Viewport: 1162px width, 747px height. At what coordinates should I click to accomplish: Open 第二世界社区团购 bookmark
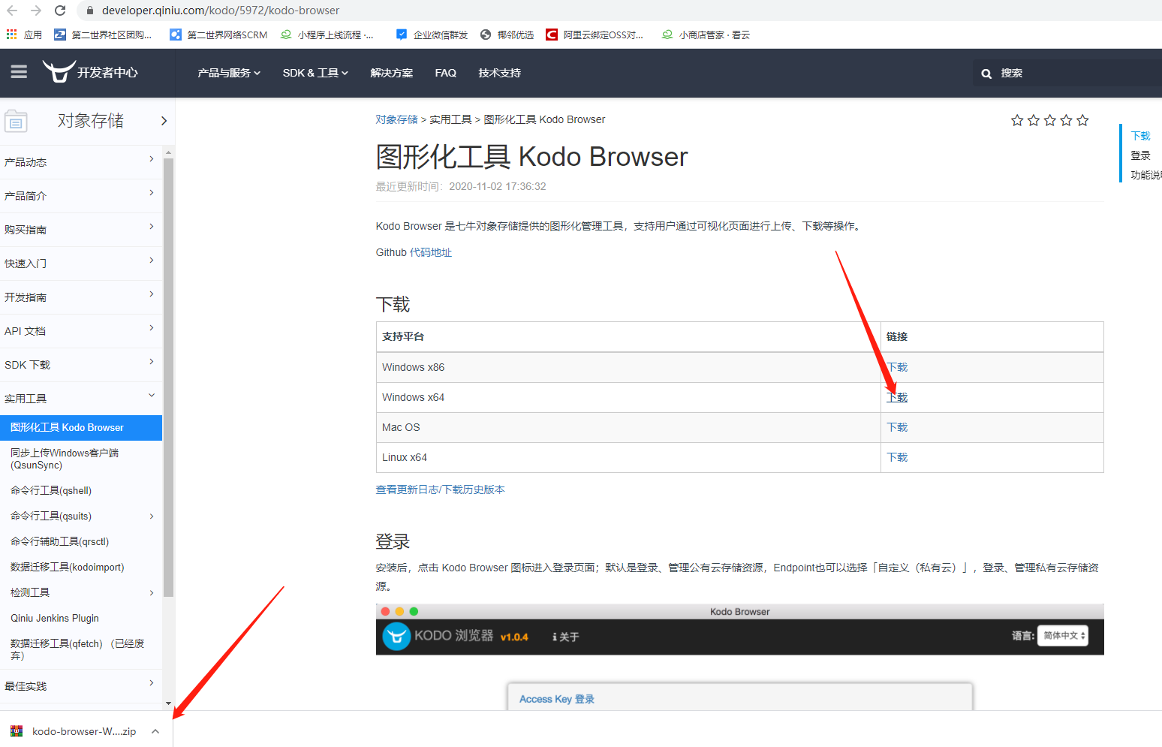click(x=103, y=35)
